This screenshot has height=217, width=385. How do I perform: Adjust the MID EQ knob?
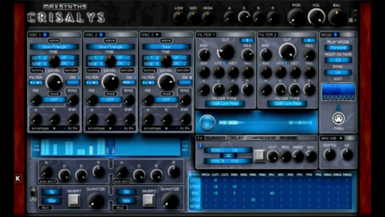point(193,17)
